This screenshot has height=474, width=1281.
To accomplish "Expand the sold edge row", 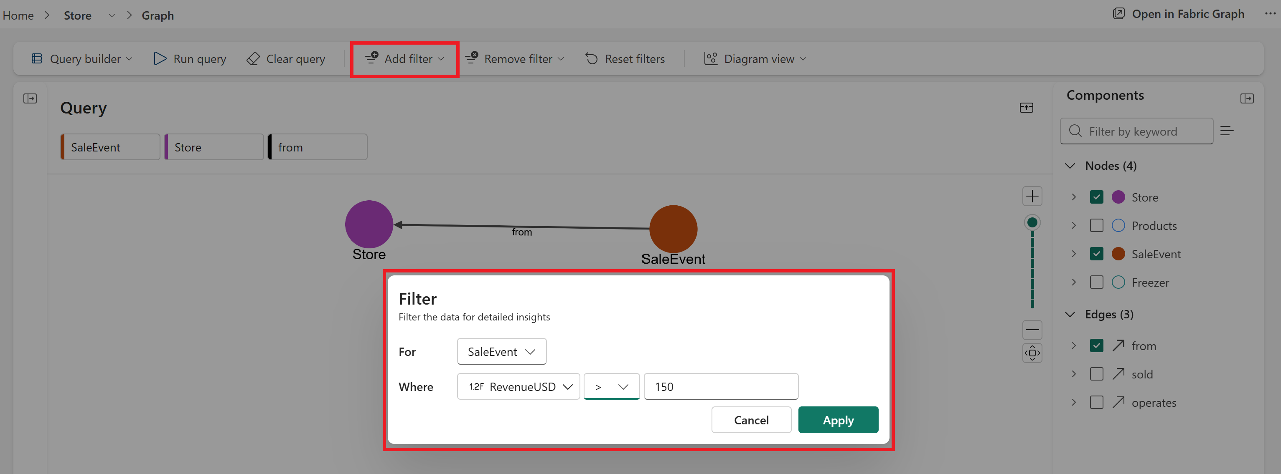I will pyautogui.click(x=1074, y=374).
